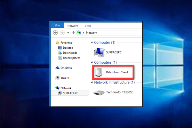192x128 pixels.
Task: Click the Technicolor router device icon
Action: click(99, 92)
